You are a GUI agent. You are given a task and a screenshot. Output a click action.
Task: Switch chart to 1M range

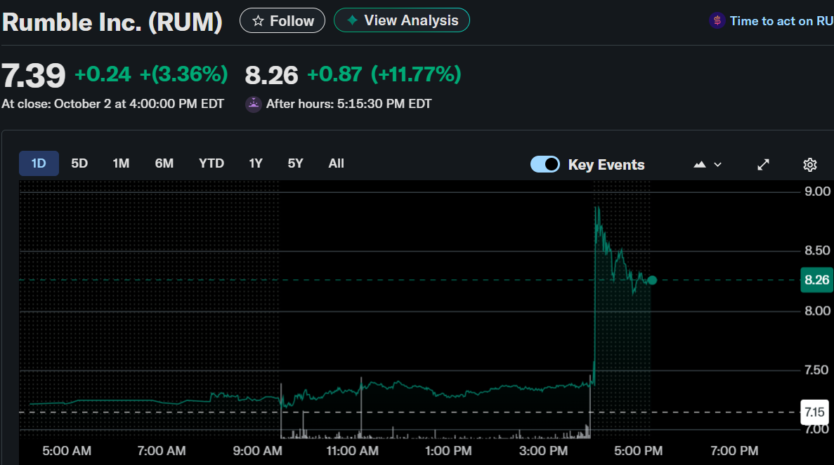click(121, 163)
